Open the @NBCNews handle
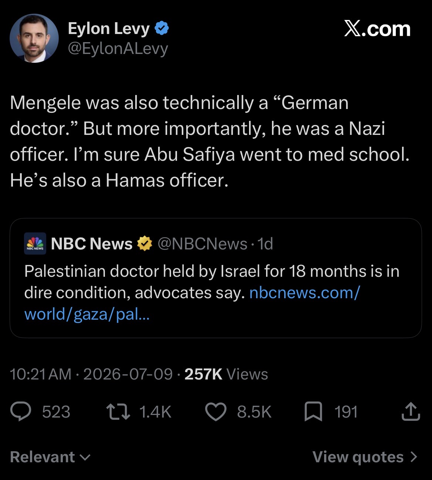Viewport: 432px width, 480px height. 203,244
